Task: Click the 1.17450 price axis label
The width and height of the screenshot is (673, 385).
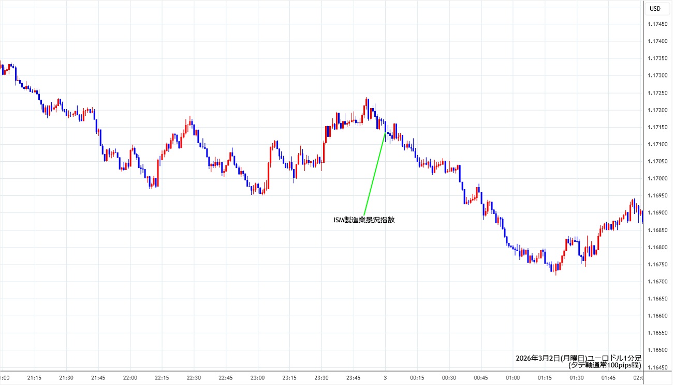Action: coord(658,24)
